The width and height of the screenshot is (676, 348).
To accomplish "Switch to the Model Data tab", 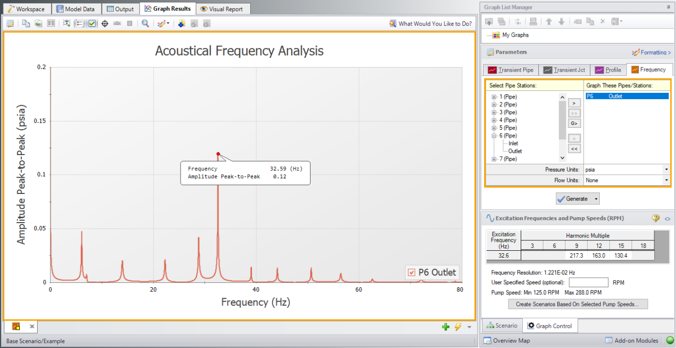I will (x=76, y=9).
